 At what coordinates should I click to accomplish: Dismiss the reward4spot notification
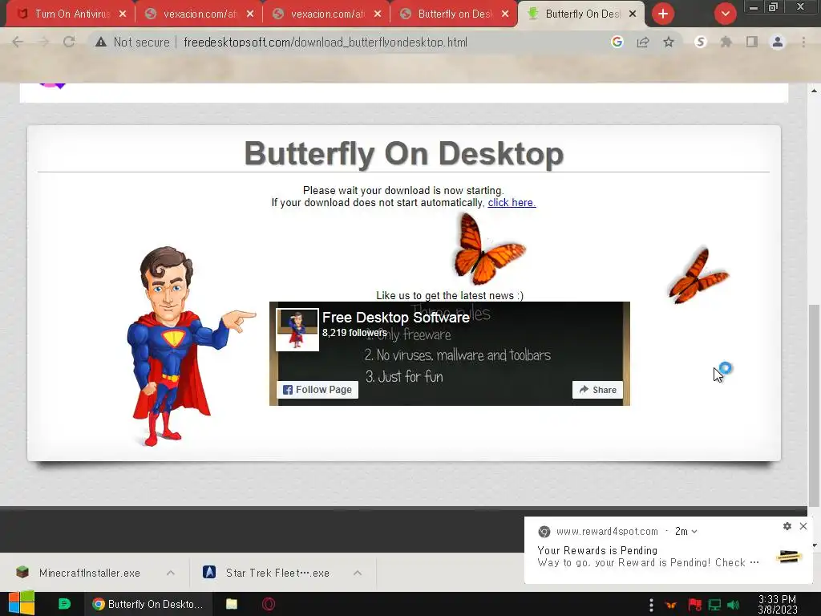(803, 526)
